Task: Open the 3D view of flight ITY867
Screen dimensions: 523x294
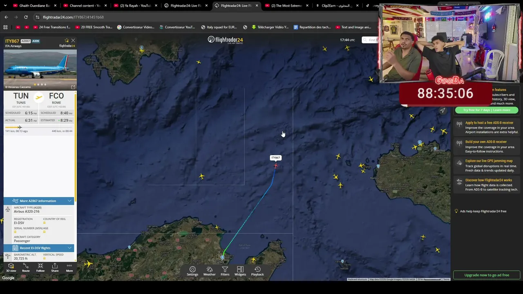Action: [x=11, y=267]
